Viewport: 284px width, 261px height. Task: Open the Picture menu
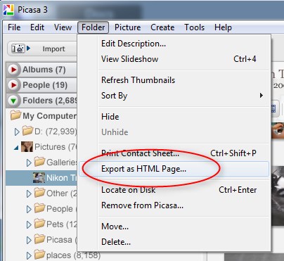127,27
